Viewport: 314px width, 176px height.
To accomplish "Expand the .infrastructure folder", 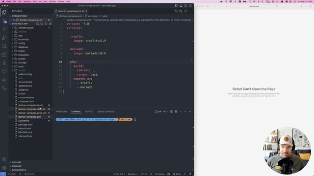I will [26, 28].
